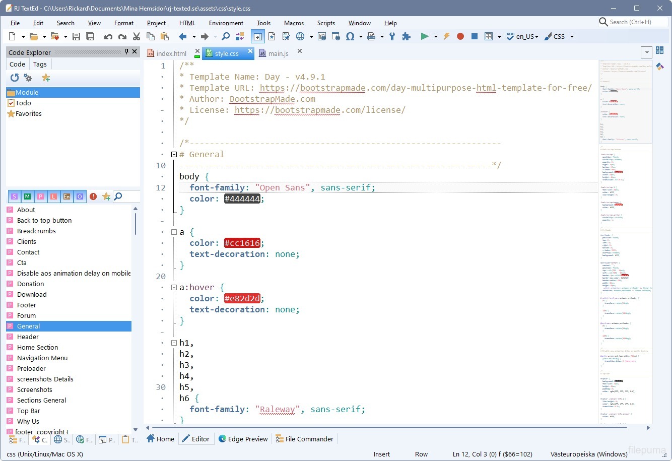Open the Macros menu
Screen dimensions: 672x461
pos(294,23)
